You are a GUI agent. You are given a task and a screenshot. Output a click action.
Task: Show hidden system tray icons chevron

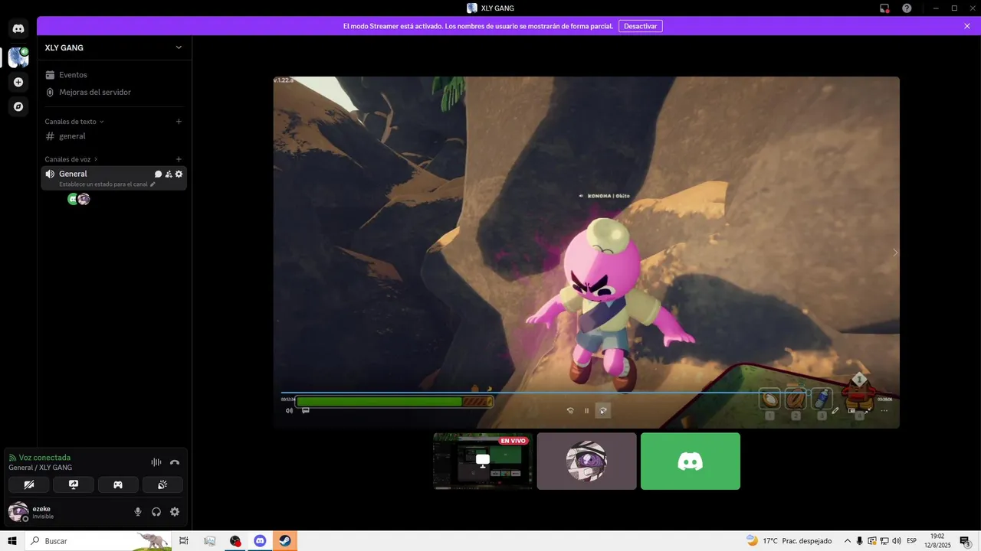[x=847, y=541]
